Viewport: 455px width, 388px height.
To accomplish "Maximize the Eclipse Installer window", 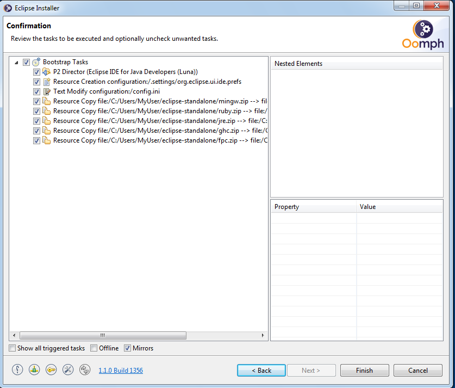I will (416, 5).
